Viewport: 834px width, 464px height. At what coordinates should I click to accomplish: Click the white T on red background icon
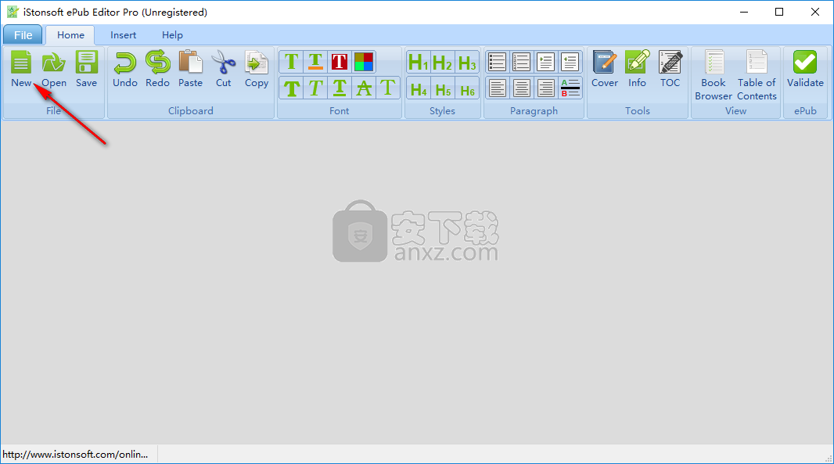click(x=340, y=62)
